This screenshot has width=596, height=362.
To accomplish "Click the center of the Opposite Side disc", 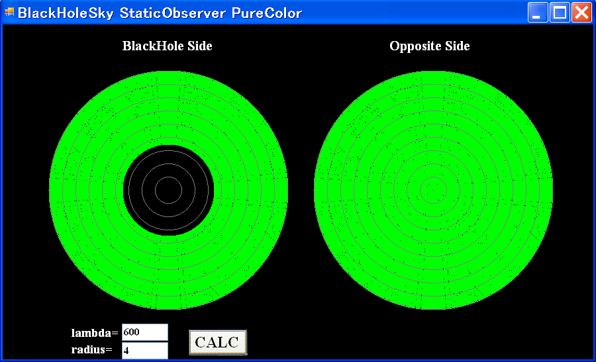I will pos(433,190).
